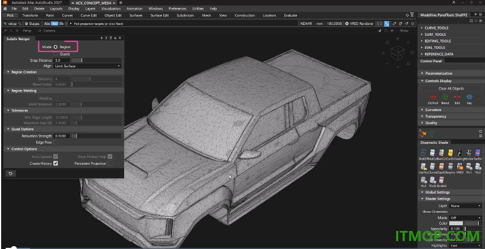
Task: Select the Region mode radio button
Action: [56, 47]
